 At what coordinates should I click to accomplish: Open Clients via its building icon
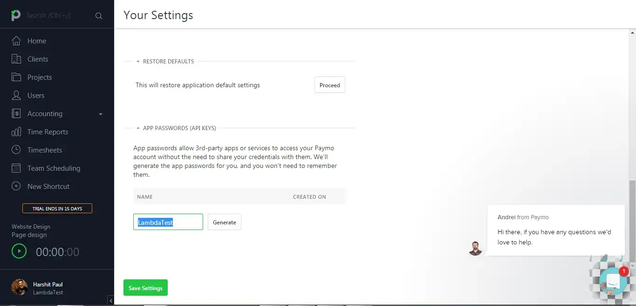click(15, 59)
